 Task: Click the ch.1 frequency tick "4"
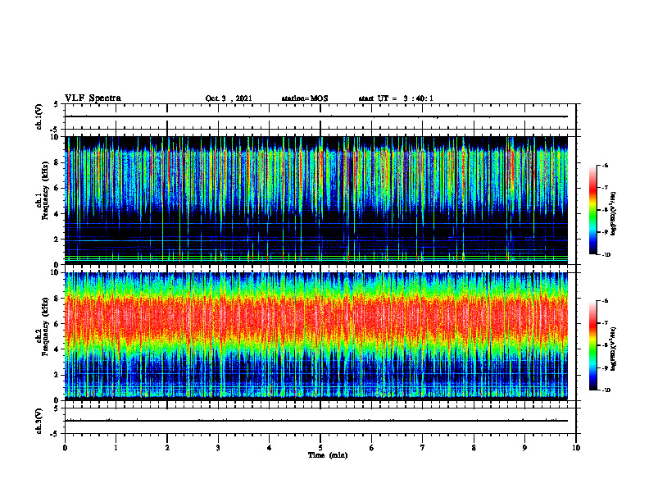[57, 214]
